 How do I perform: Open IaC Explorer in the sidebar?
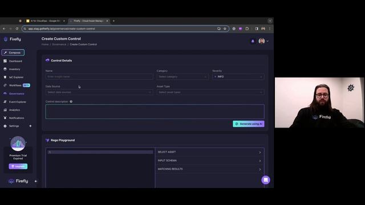point(16,77)
